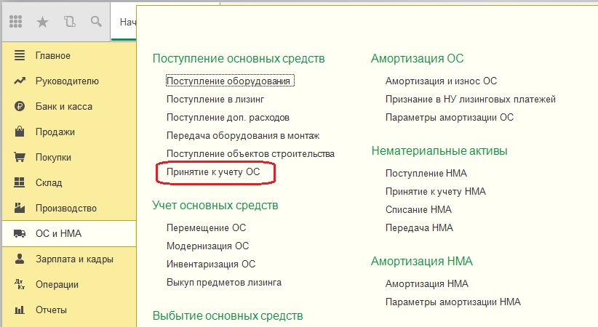The image size is (598, 327).
Task: Click the chart icon for Руководителю
Action: [20, 81]
